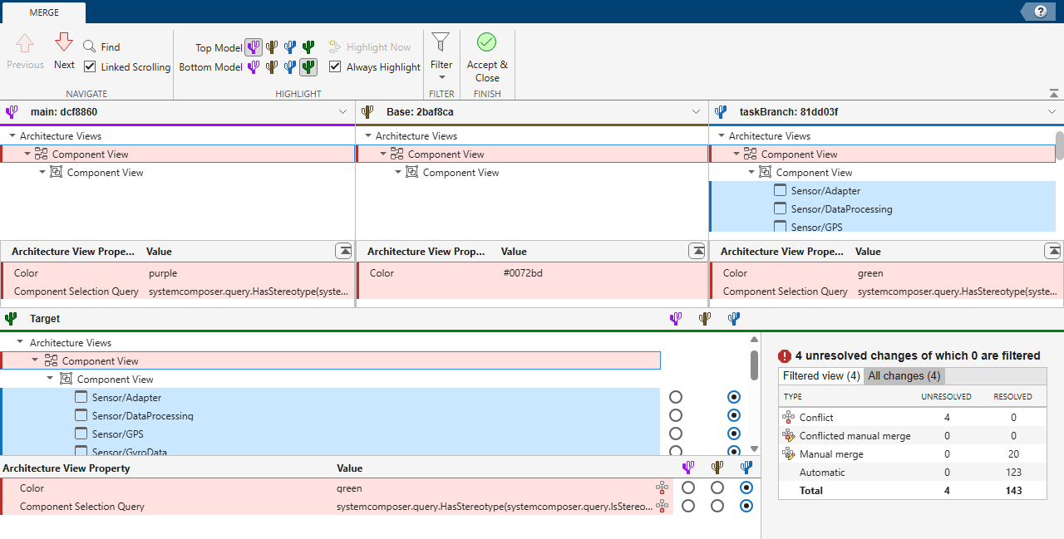This screenshot has width=1064, height=539.
Task: Collapse the Base property table with its header button
Action: click(697, 251)
